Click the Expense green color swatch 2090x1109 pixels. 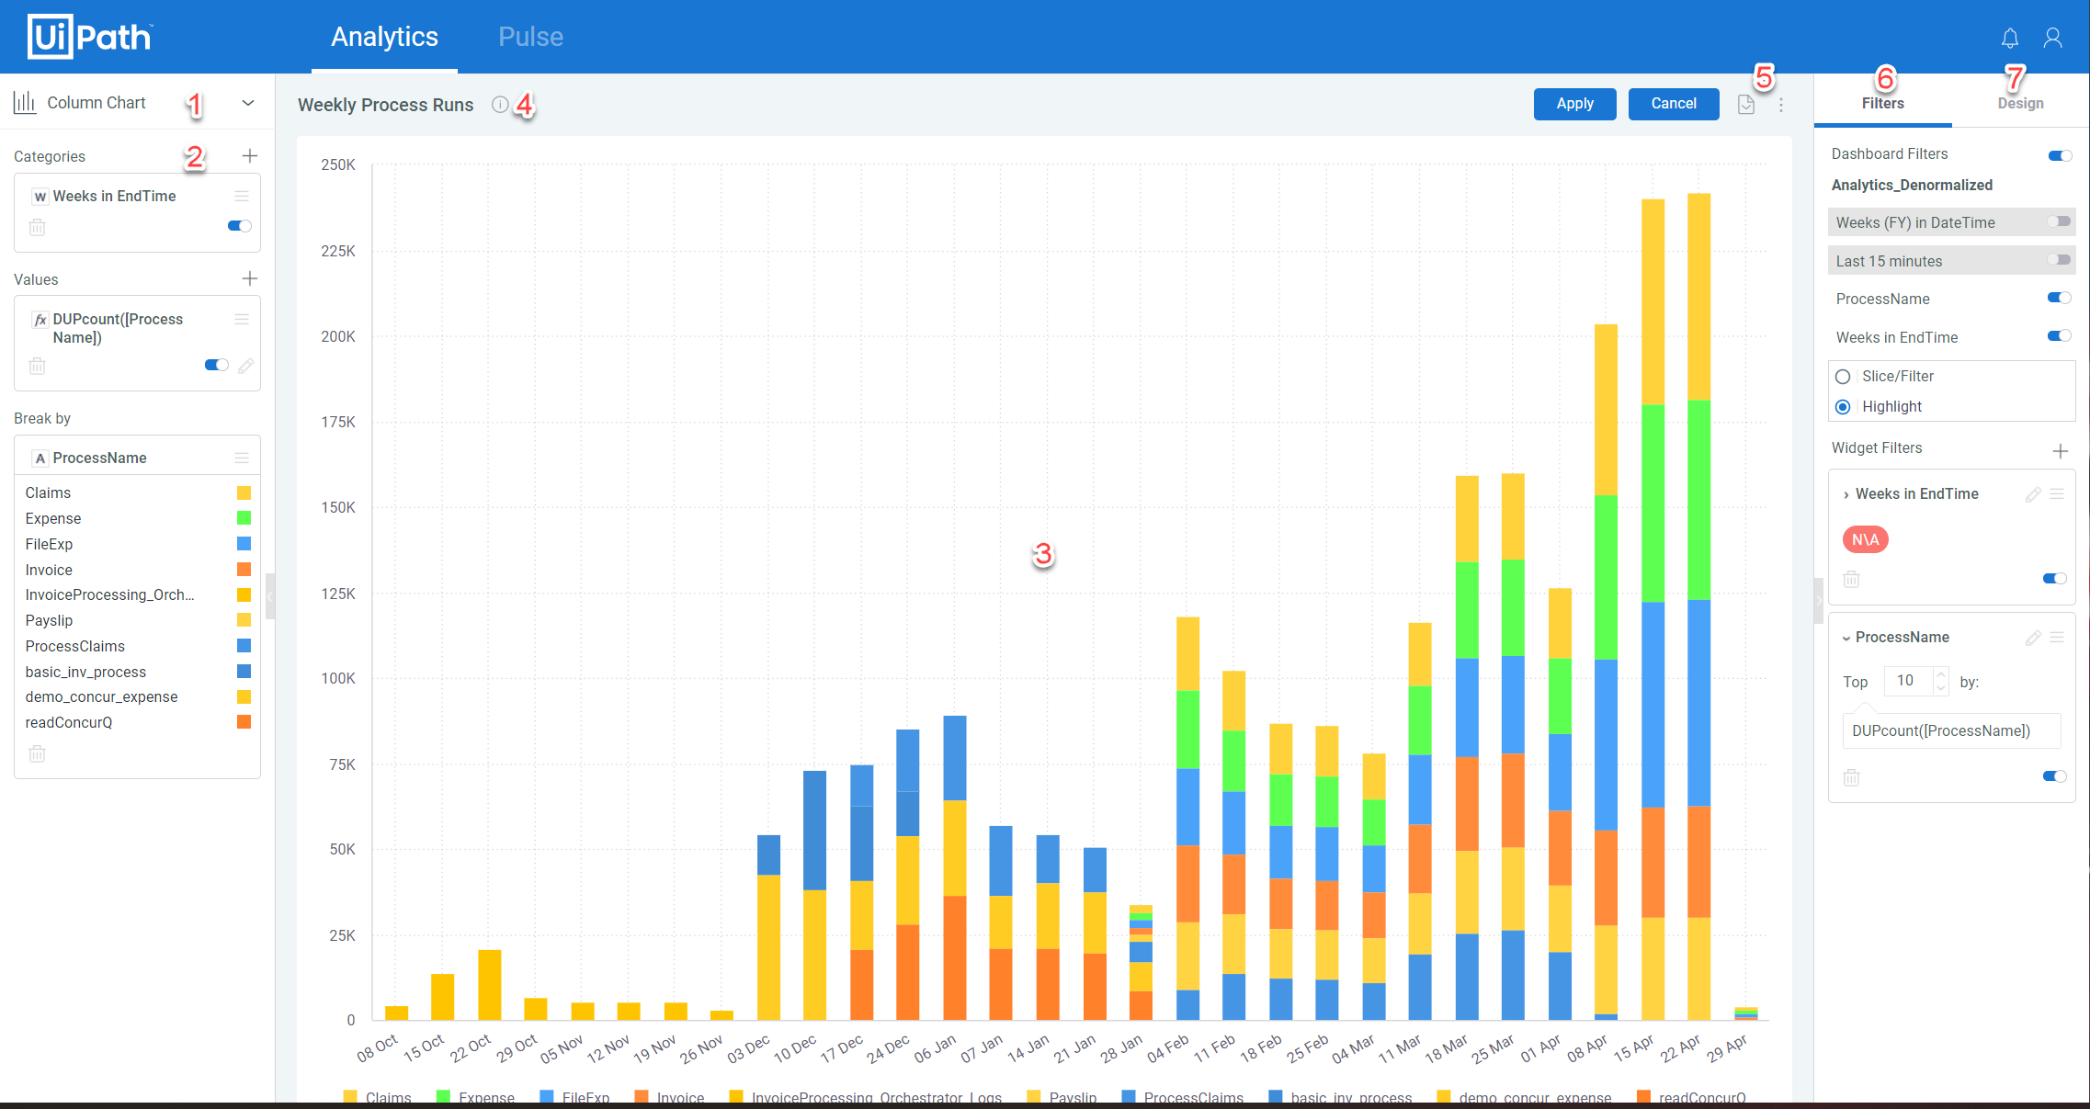(243, 517)
